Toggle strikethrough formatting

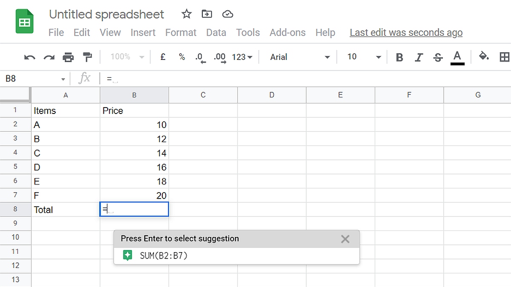coord(438,57)
